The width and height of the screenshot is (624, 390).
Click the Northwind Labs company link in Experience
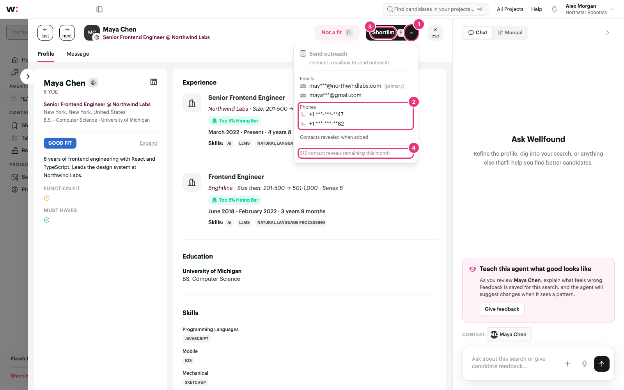(x=228, y=109)
